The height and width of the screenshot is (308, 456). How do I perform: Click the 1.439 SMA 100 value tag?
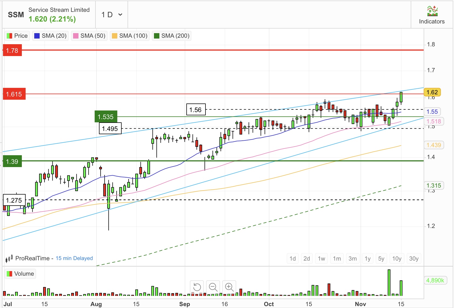click(434, 145)
